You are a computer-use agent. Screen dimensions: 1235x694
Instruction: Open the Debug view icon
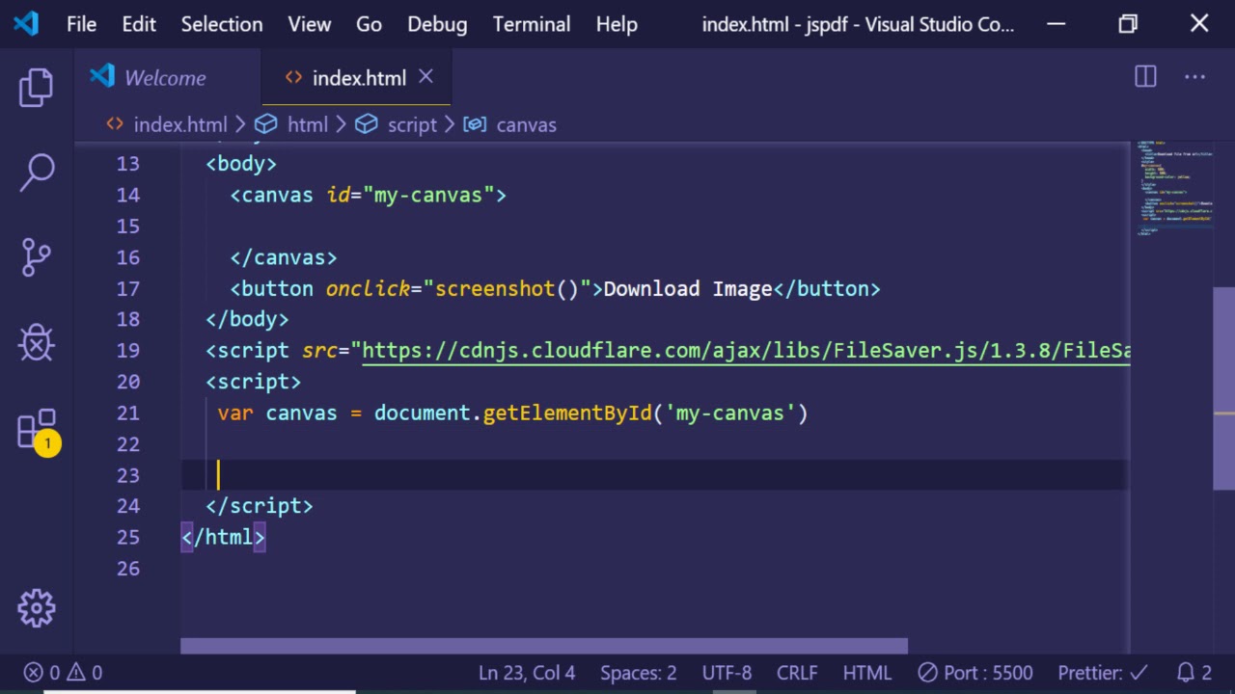pyautogui.click(x=37, y=342)
